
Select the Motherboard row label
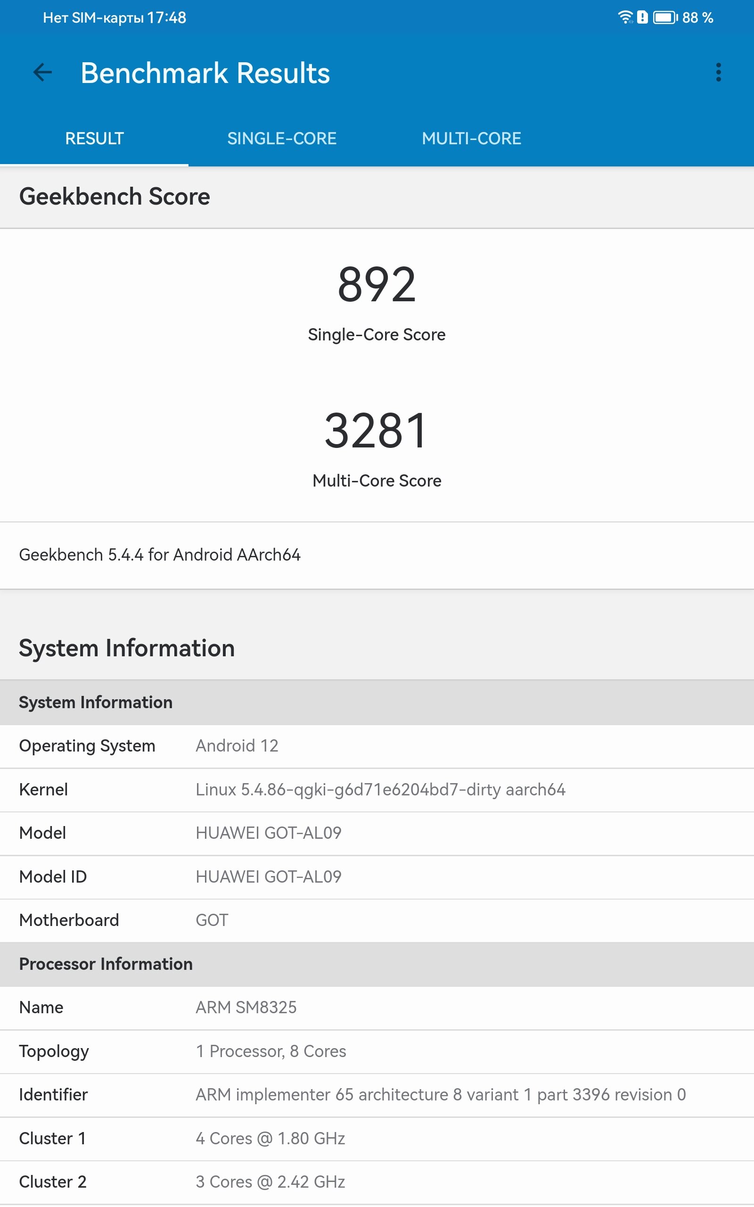point(69,920)
